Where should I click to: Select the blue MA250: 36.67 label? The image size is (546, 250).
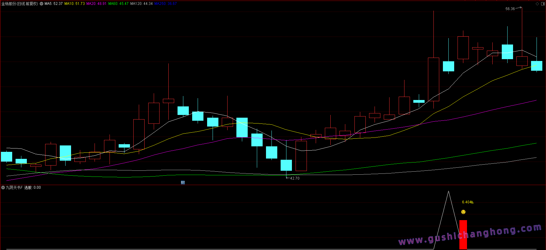pyautogui.click(x=165, y=4)
